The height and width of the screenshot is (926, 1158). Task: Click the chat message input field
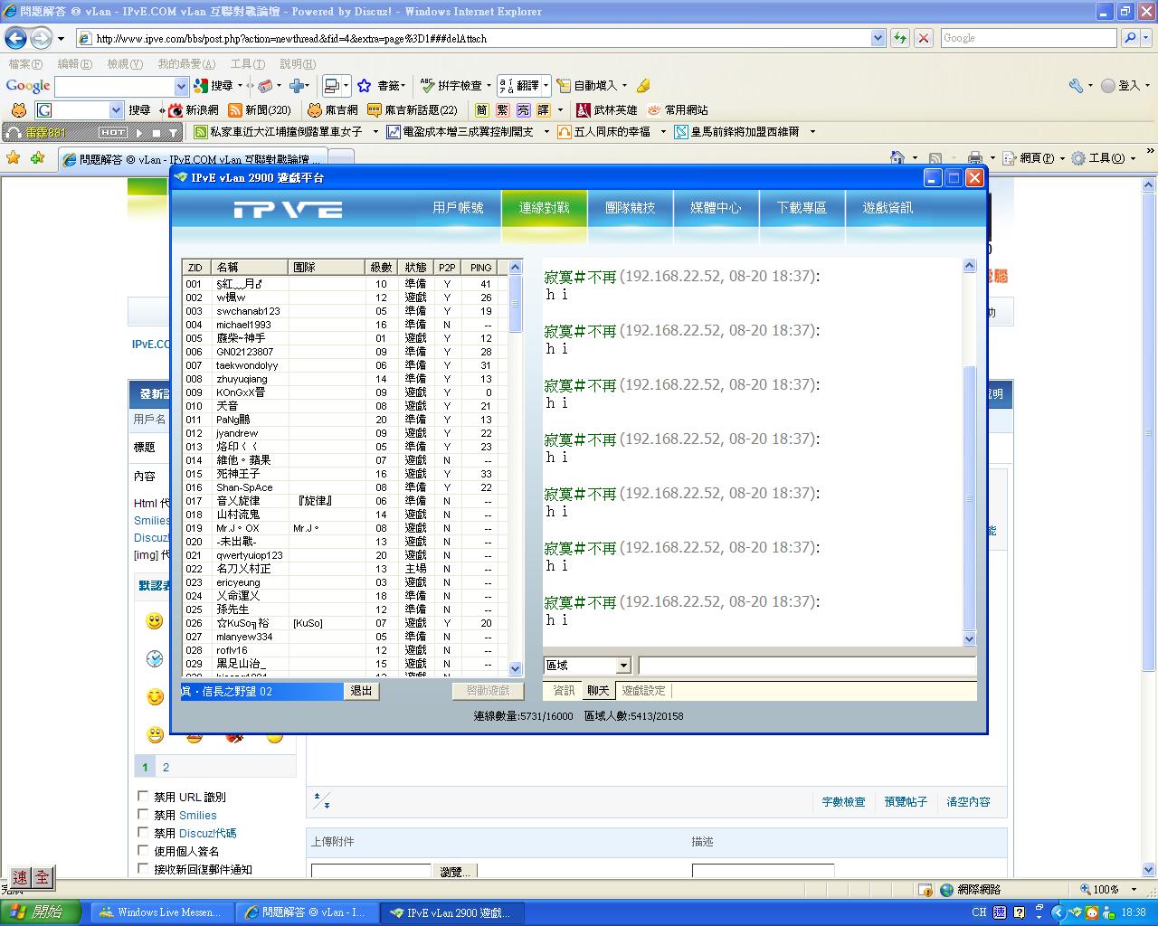point(806,666)
